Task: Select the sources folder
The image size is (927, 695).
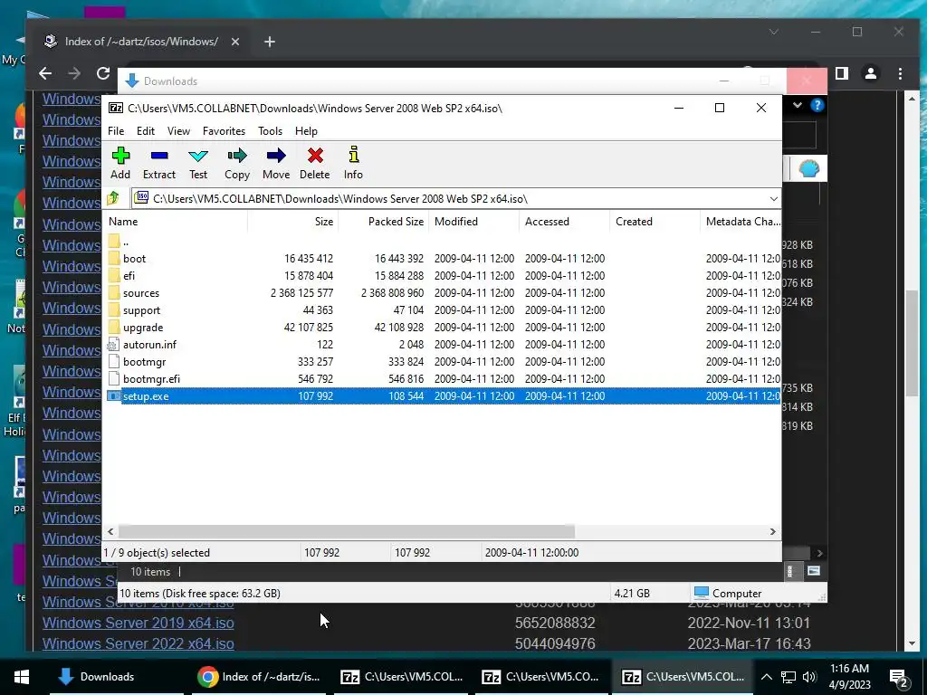Action: tap(442, 293)
